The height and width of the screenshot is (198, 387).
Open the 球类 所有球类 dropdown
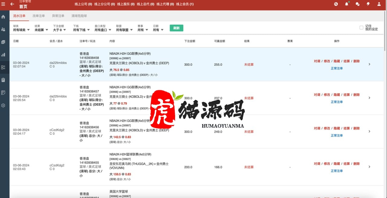[21, 28]
